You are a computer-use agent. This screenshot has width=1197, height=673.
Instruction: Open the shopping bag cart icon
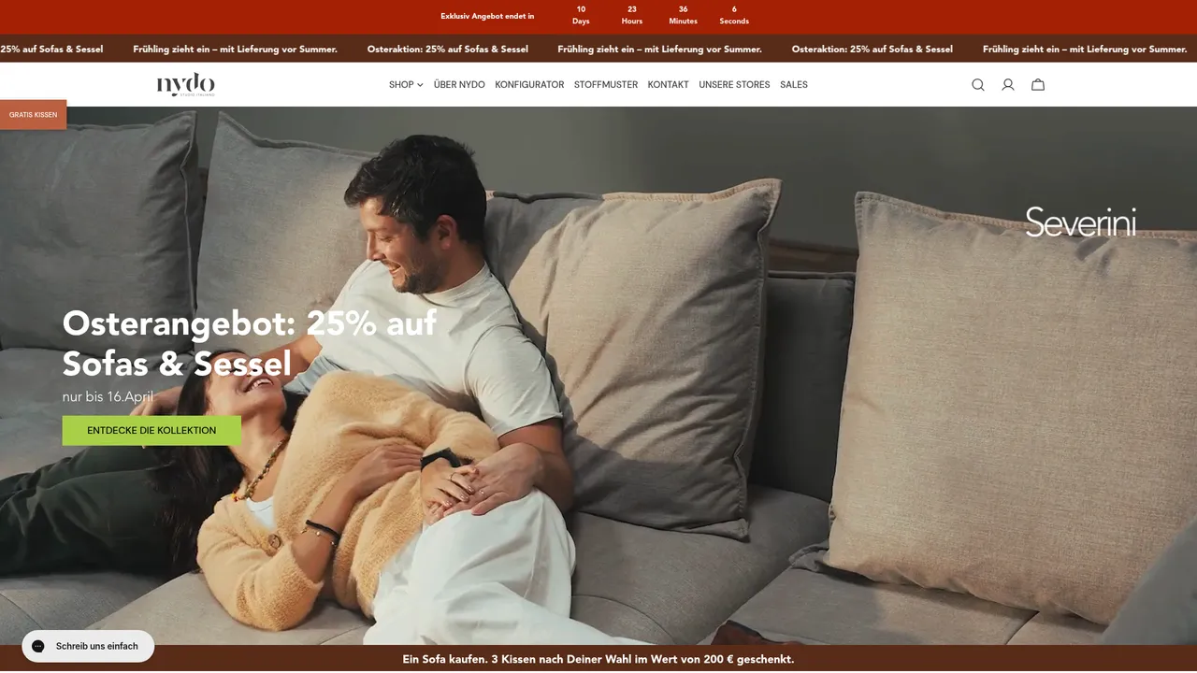pos(1038,85)
